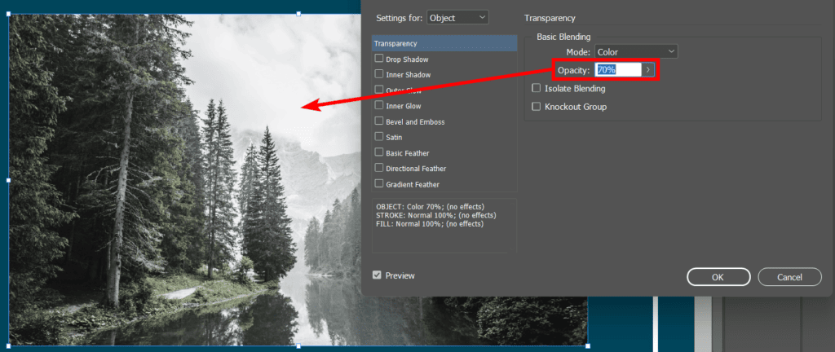Confirm the effects with OK
The width and height of the screenshot is (835, 352).
pyautogui.click(x=718, y=277)
